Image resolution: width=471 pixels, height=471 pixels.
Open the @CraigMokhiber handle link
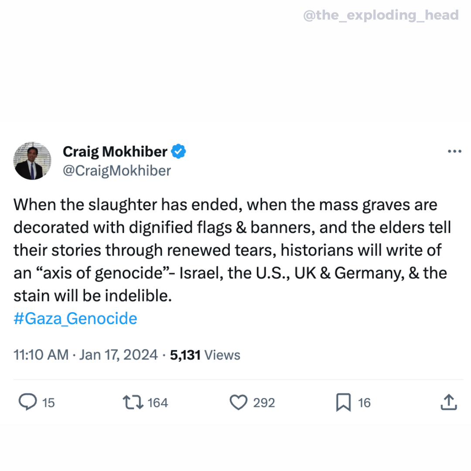pos(117,171)
